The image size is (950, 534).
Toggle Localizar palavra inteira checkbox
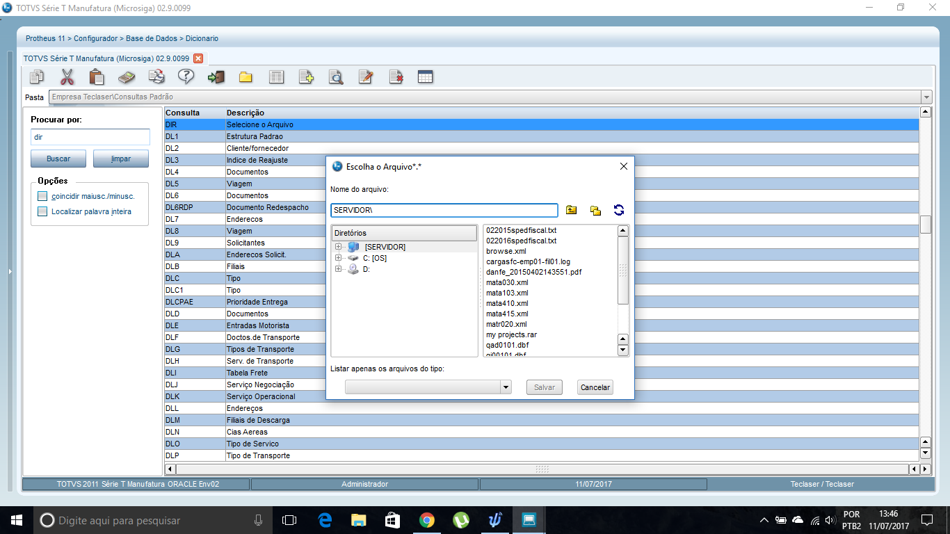pyautogui.click(x=42, y=211)
